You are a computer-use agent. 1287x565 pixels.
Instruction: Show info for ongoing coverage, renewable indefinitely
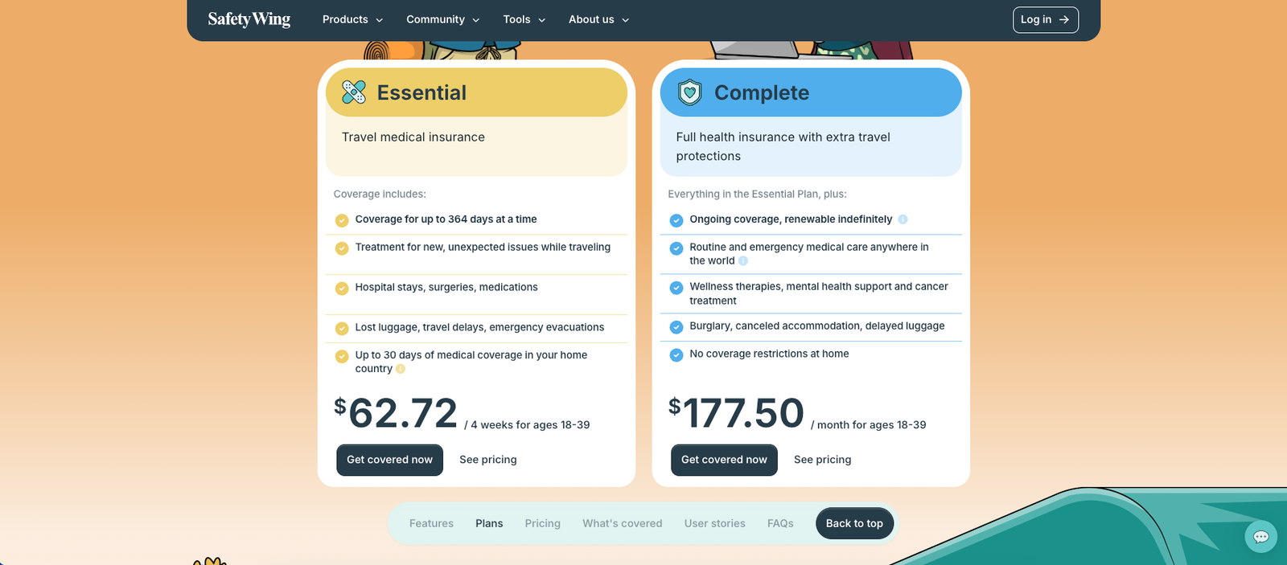click(x=903, y=219)
